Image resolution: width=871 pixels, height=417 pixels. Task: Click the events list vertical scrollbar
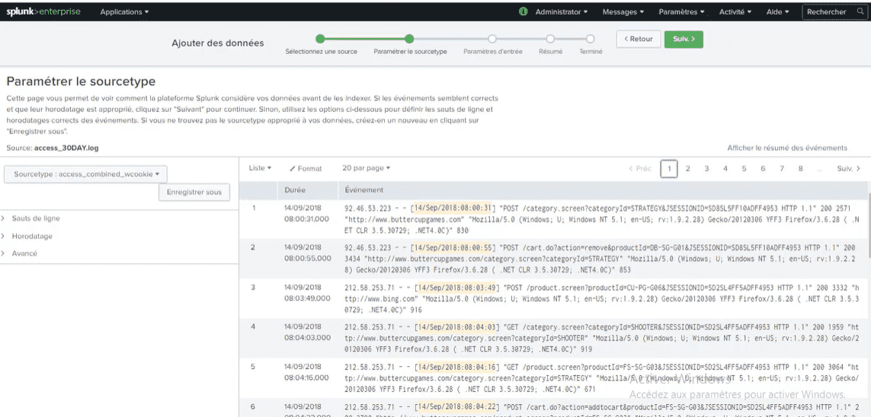868,224
